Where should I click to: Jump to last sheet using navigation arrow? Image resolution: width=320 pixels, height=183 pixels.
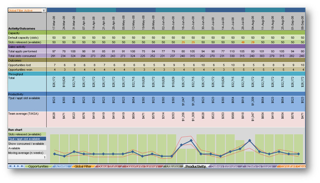22,166
